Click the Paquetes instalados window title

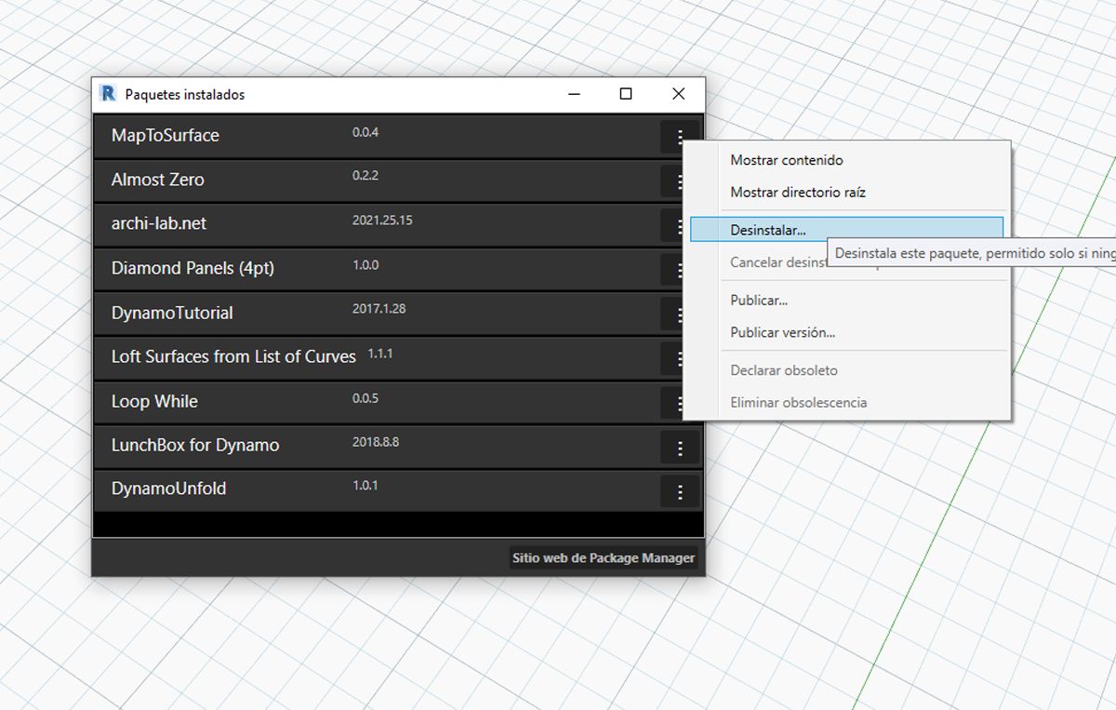point(185,95)
